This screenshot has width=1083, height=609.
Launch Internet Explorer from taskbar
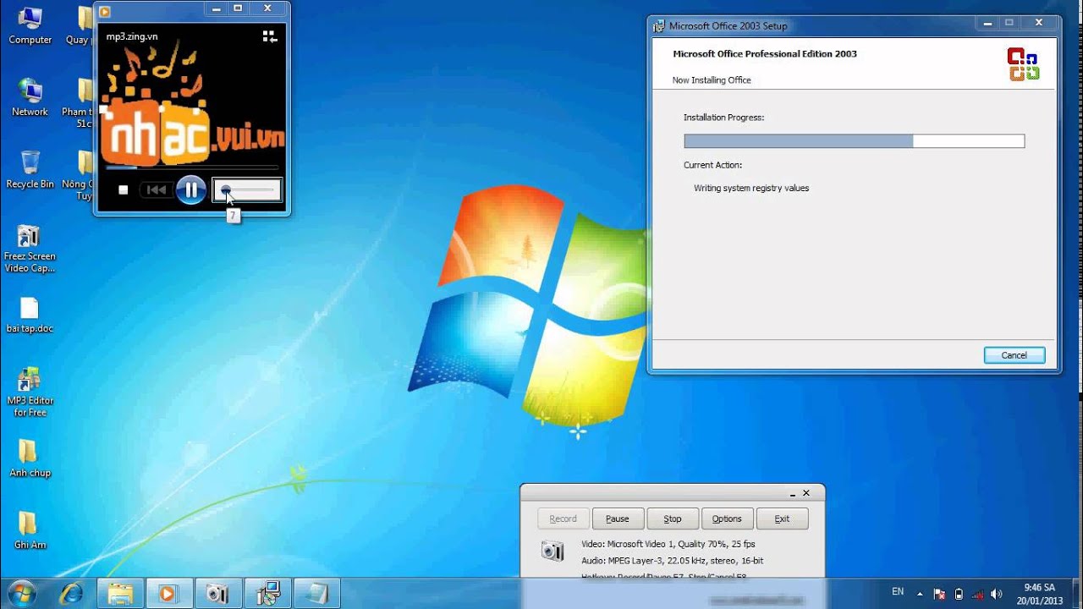(71, 593)
